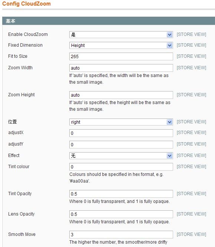Click the Fit to Size input field
This screenshot has height=247, width=215.
pos(121,56)
